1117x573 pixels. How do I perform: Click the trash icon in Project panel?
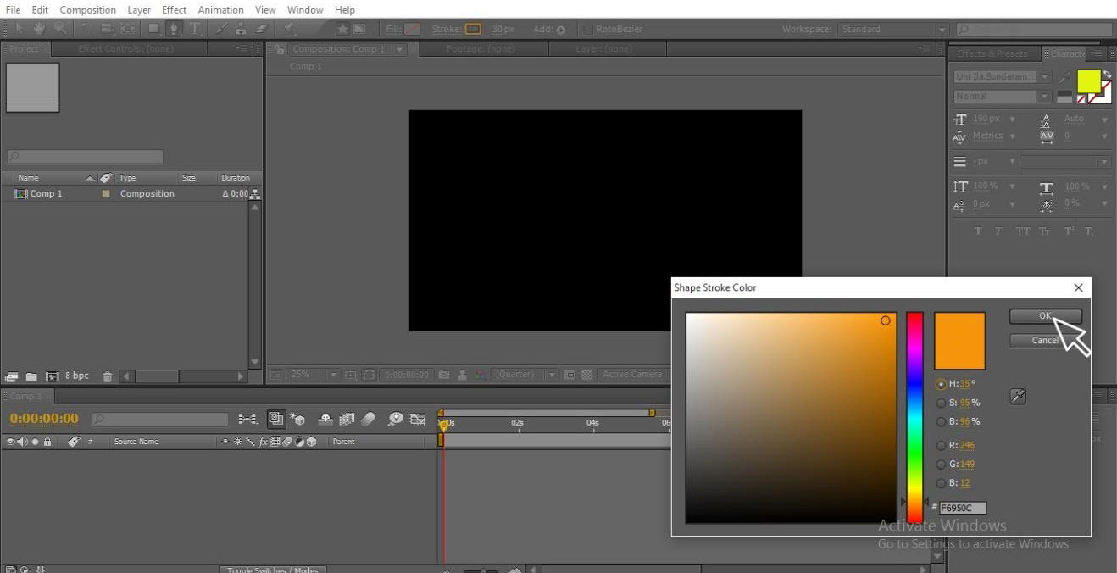pos(108,376)
